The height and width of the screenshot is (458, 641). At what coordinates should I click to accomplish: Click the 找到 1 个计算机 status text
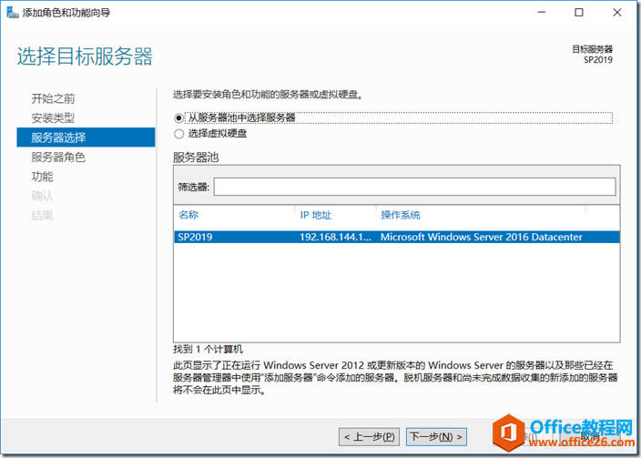(208, 350)
